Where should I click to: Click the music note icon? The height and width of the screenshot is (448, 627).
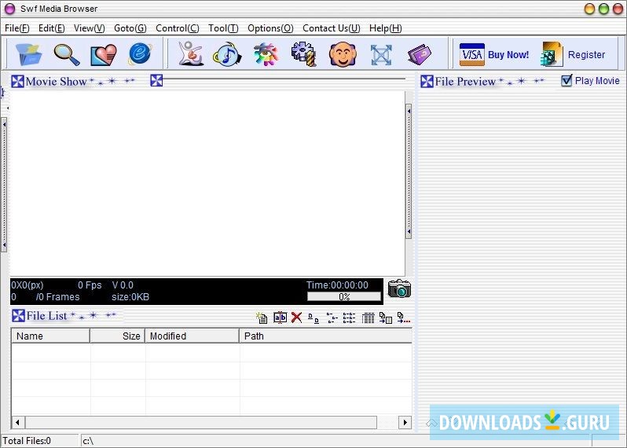click(227, 54)
